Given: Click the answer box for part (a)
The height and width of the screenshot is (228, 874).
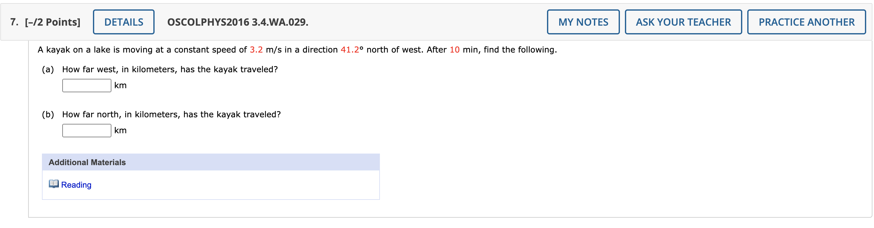Looking at the screenshot, I should pyautogui.click(x=86, y=85).
